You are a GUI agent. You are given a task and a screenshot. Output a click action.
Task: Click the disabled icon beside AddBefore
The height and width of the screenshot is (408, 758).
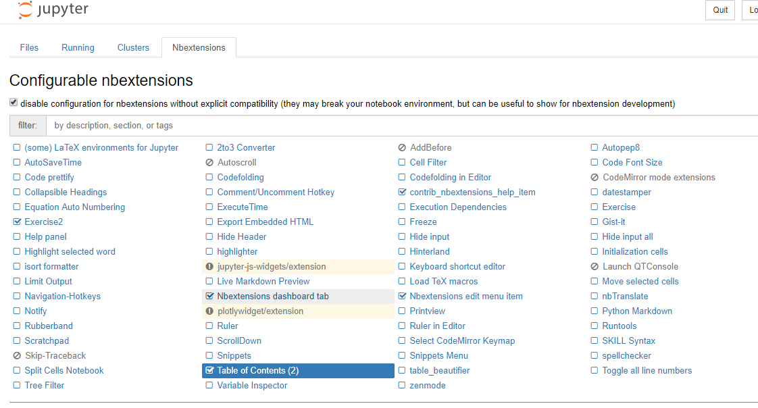coord(402,148)
